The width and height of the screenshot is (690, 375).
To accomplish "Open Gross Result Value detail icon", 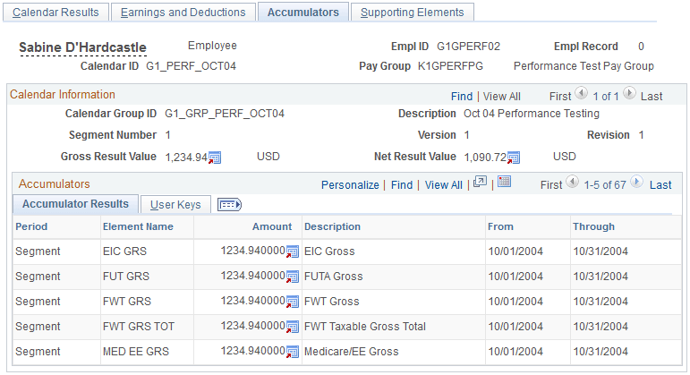I will pos(215,158).
